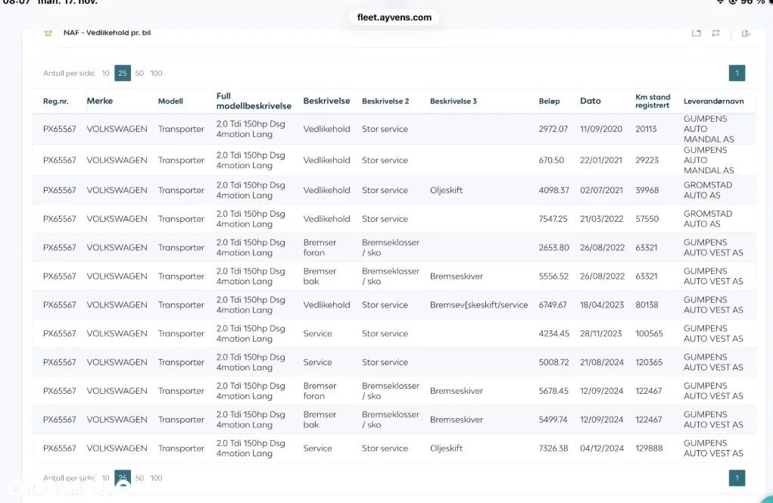Image resolution: width=773 pixels, height=503 pixels.
Task: Select amount cell 670.50
Action: click(551, 161)
